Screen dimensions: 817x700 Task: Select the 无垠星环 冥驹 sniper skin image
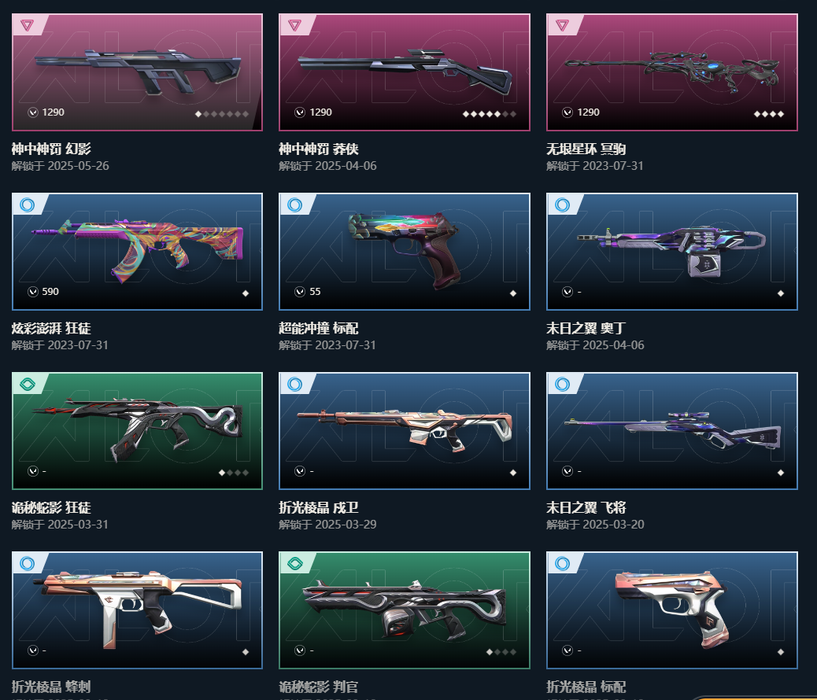[x=671, y=72]
